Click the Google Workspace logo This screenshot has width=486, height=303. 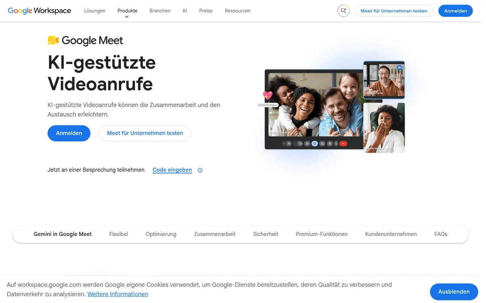[39, 11]
